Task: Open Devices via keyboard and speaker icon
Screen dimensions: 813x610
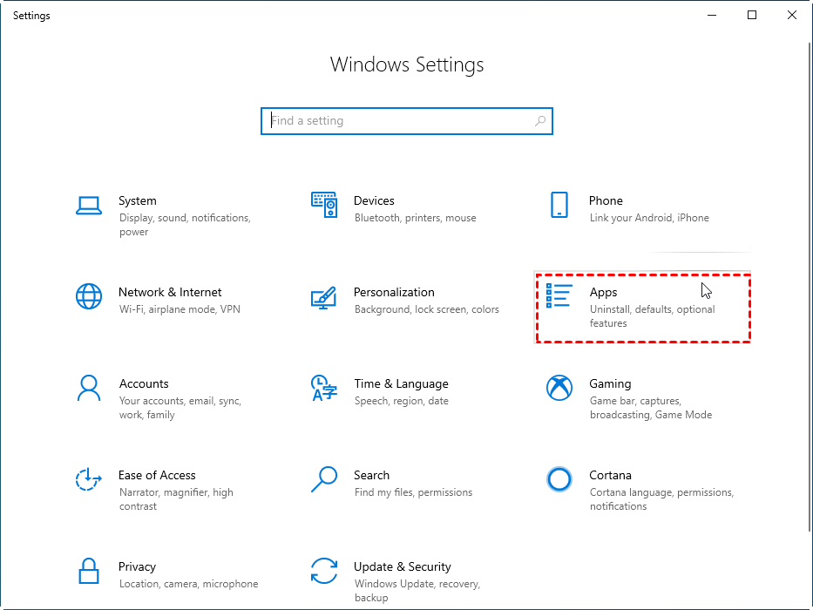Action: point(324,206)
